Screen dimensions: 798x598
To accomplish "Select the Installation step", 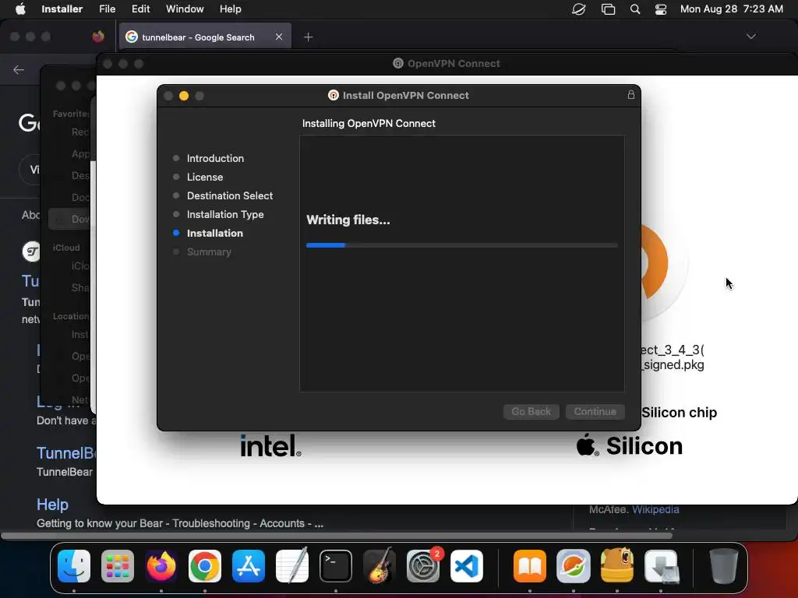I will (x=215, y=233).
